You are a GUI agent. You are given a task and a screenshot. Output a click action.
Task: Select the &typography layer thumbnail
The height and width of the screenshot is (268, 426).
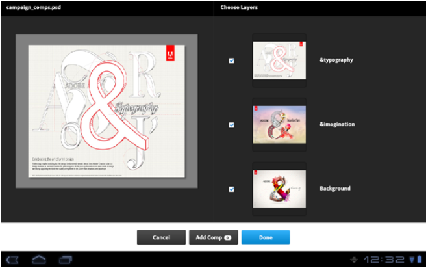279,60
